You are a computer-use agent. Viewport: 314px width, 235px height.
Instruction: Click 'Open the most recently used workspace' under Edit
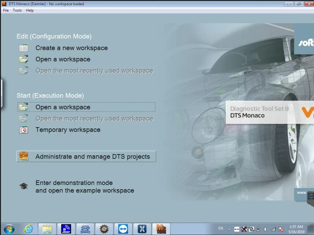[94, 70]
